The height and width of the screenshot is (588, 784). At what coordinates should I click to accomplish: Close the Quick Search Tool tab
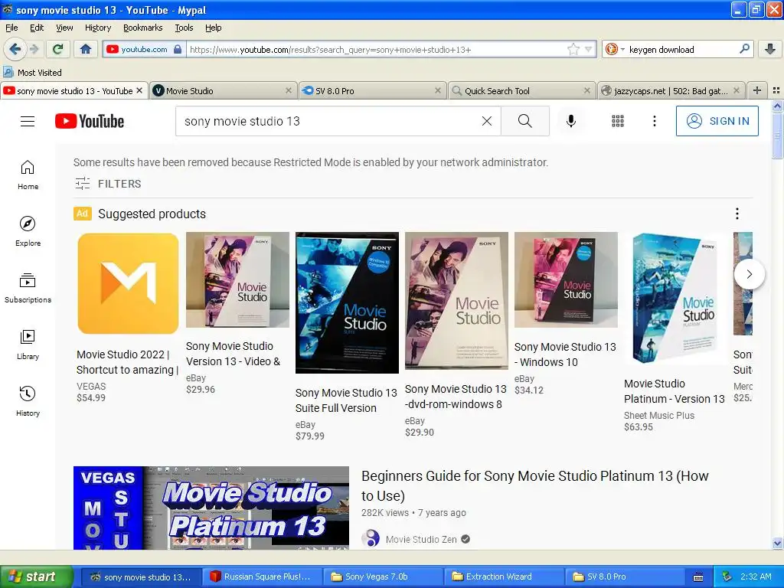pyautogui.click(x=587, y=90)
